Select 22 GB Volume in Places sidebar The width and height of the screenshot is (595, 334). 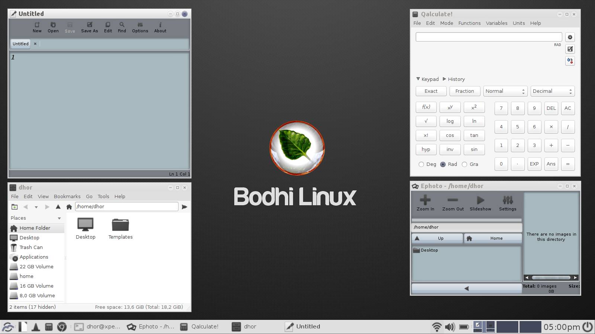[x=36, y=267]
